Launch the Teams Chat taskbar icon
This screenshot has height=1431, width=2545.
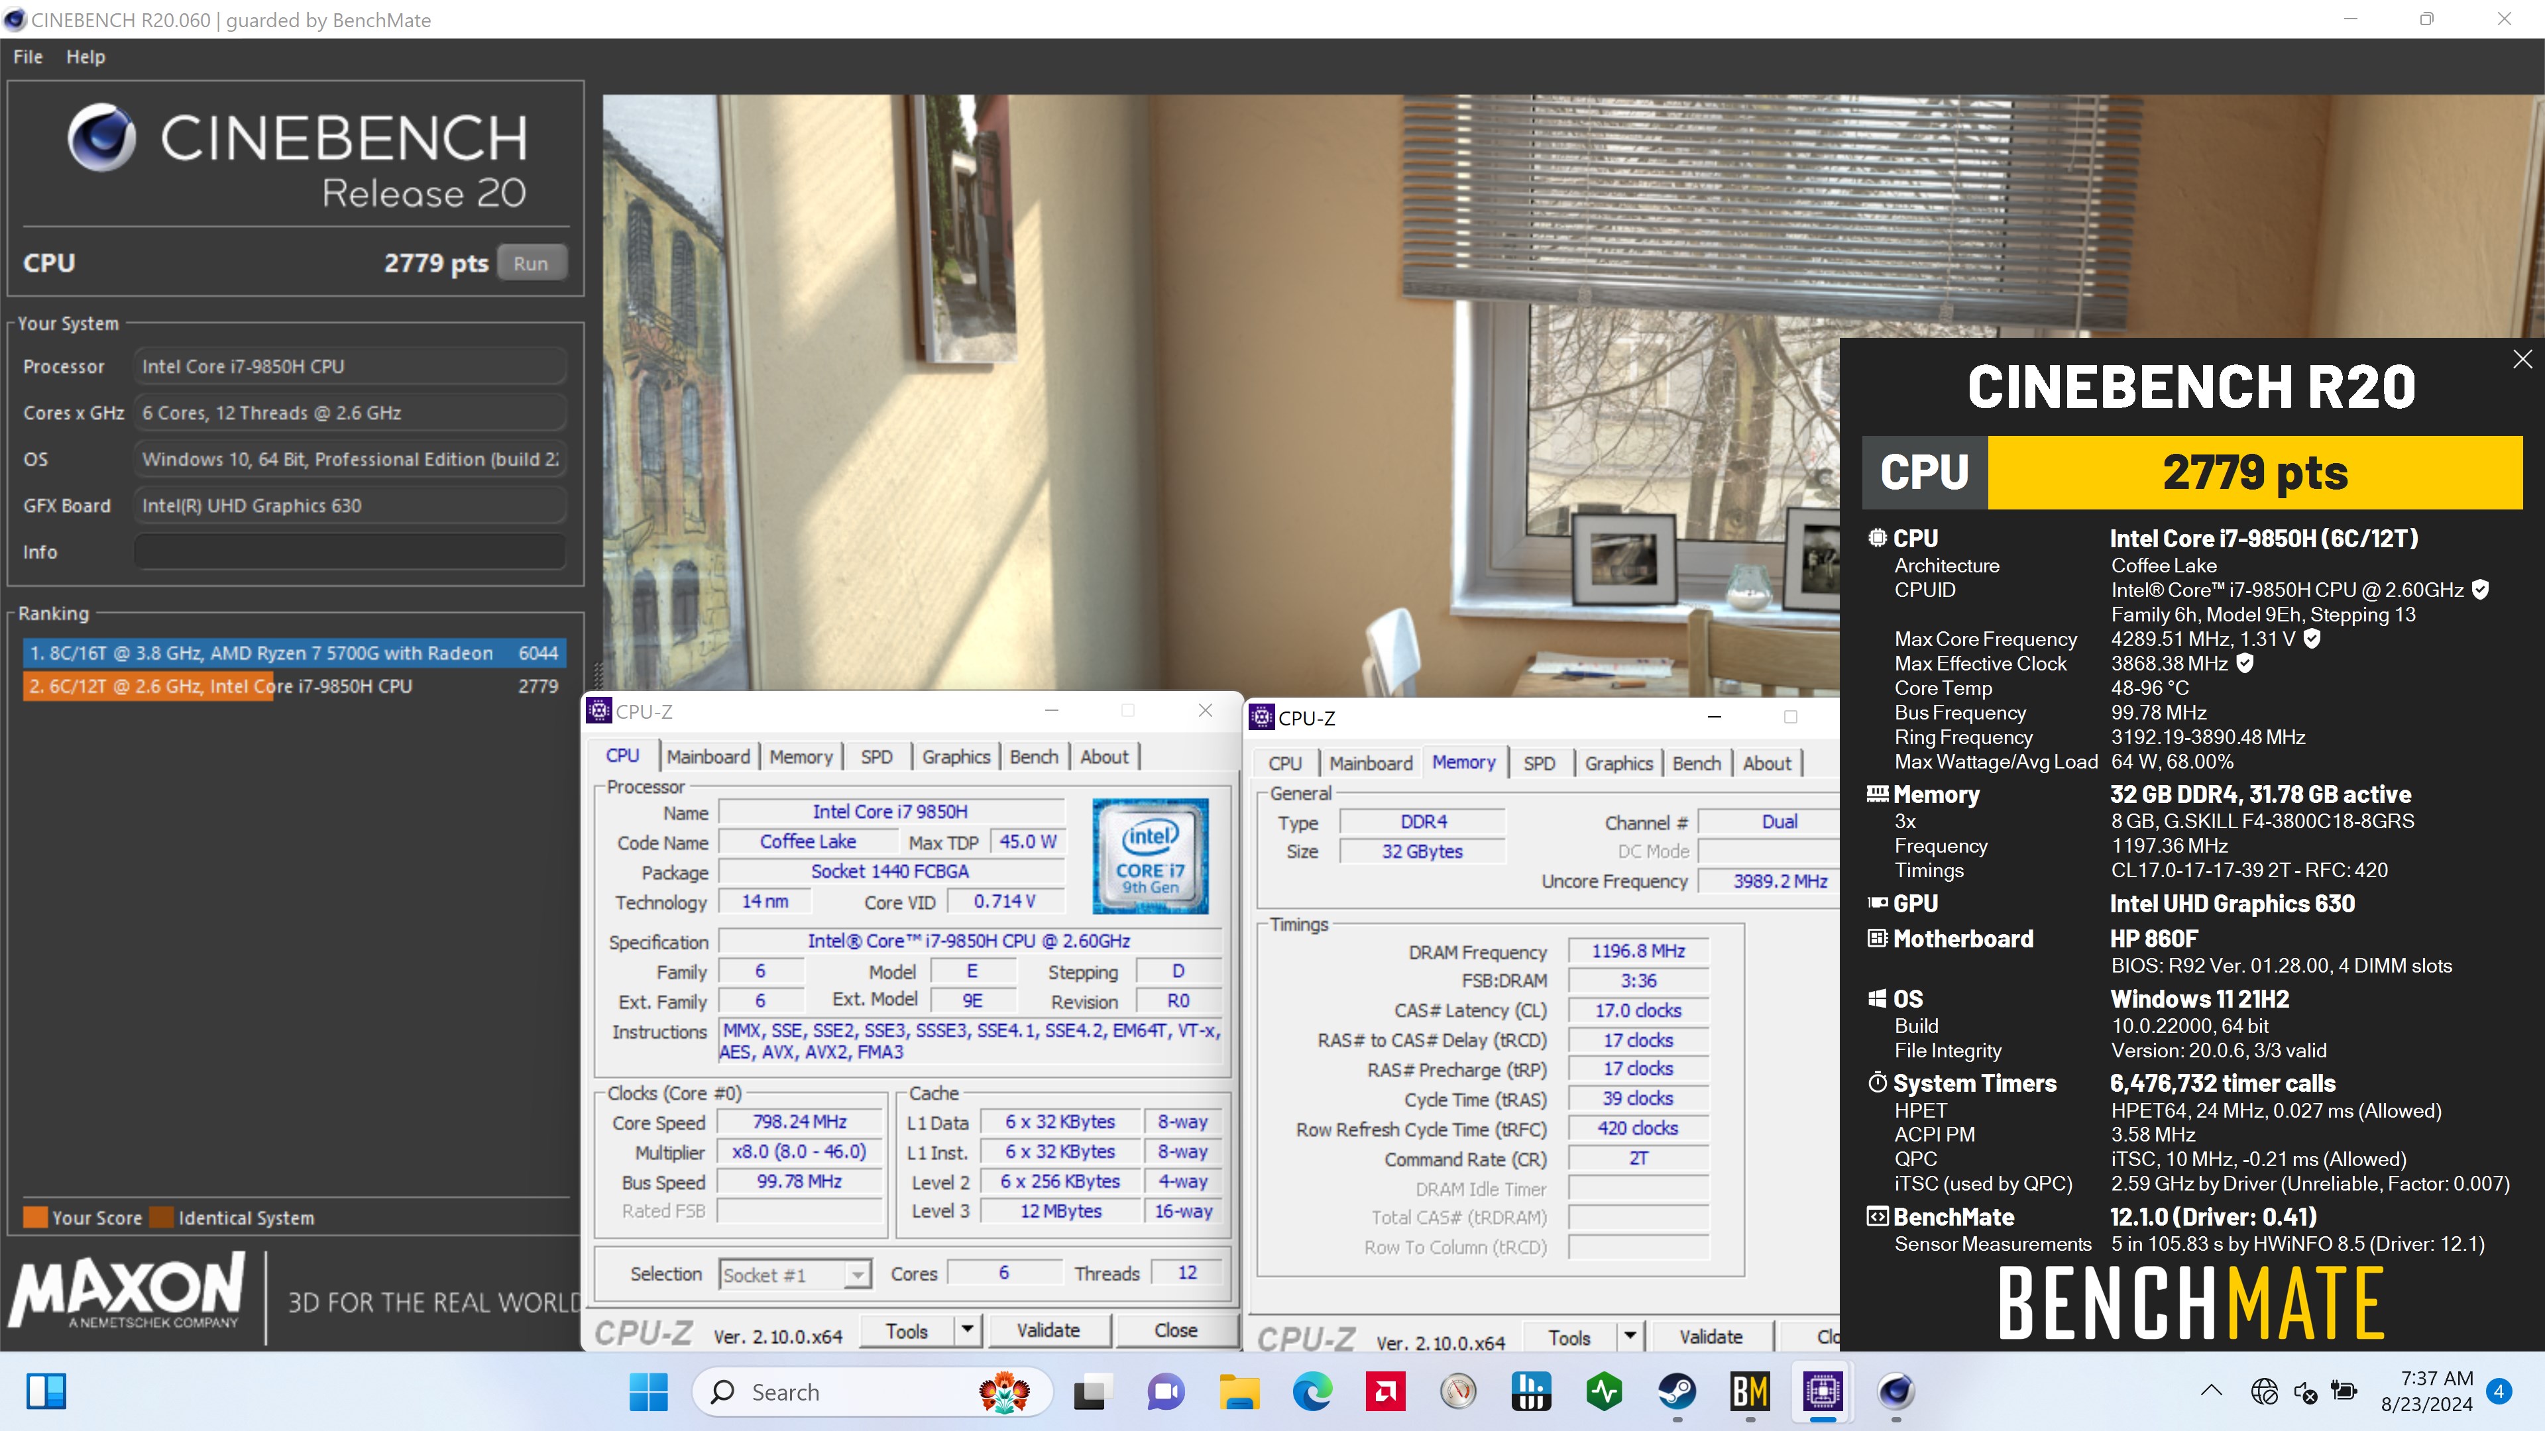click(x=1166, y=1391)
